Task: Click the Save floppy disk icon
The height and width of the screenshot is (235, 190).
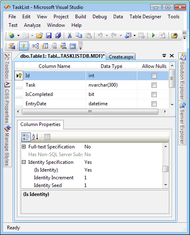Action: [49, 35]
